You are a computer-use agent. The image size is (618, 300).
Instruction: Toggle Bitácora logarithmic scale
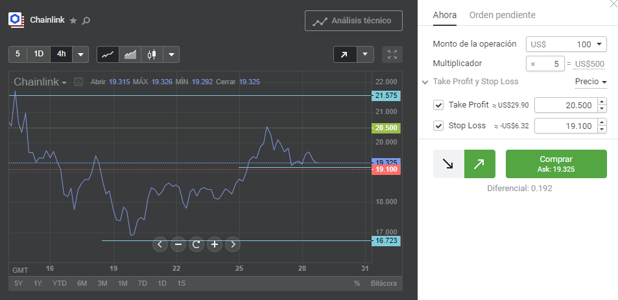(384, 283)
